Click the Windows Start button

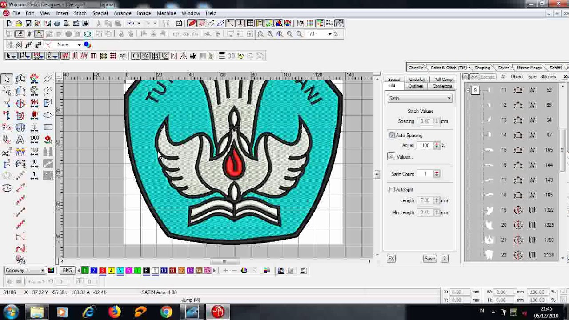click(x=11, y=312)
